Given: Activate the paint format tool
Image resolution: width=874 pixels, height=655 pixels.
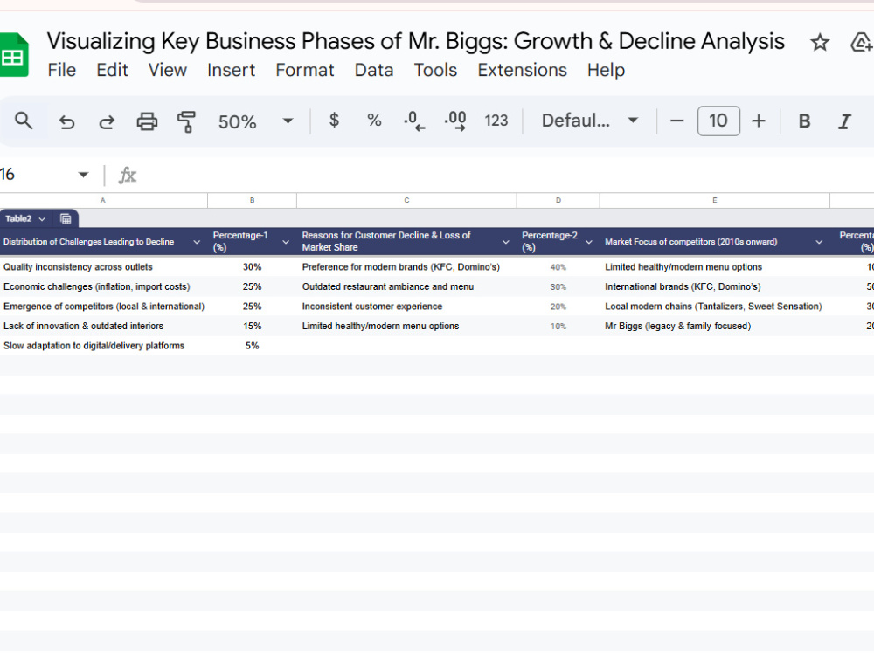Looking at the screenshot, I should [186, 121].
